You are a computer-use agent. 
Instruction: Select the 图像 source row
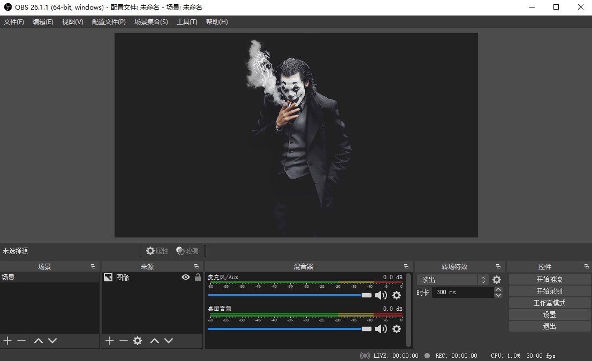(x=152, y=277)
